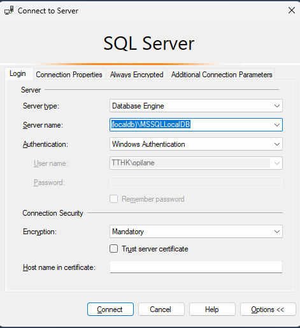Click the Connect button
Screen dimensions: 300x328
[110, 309]
